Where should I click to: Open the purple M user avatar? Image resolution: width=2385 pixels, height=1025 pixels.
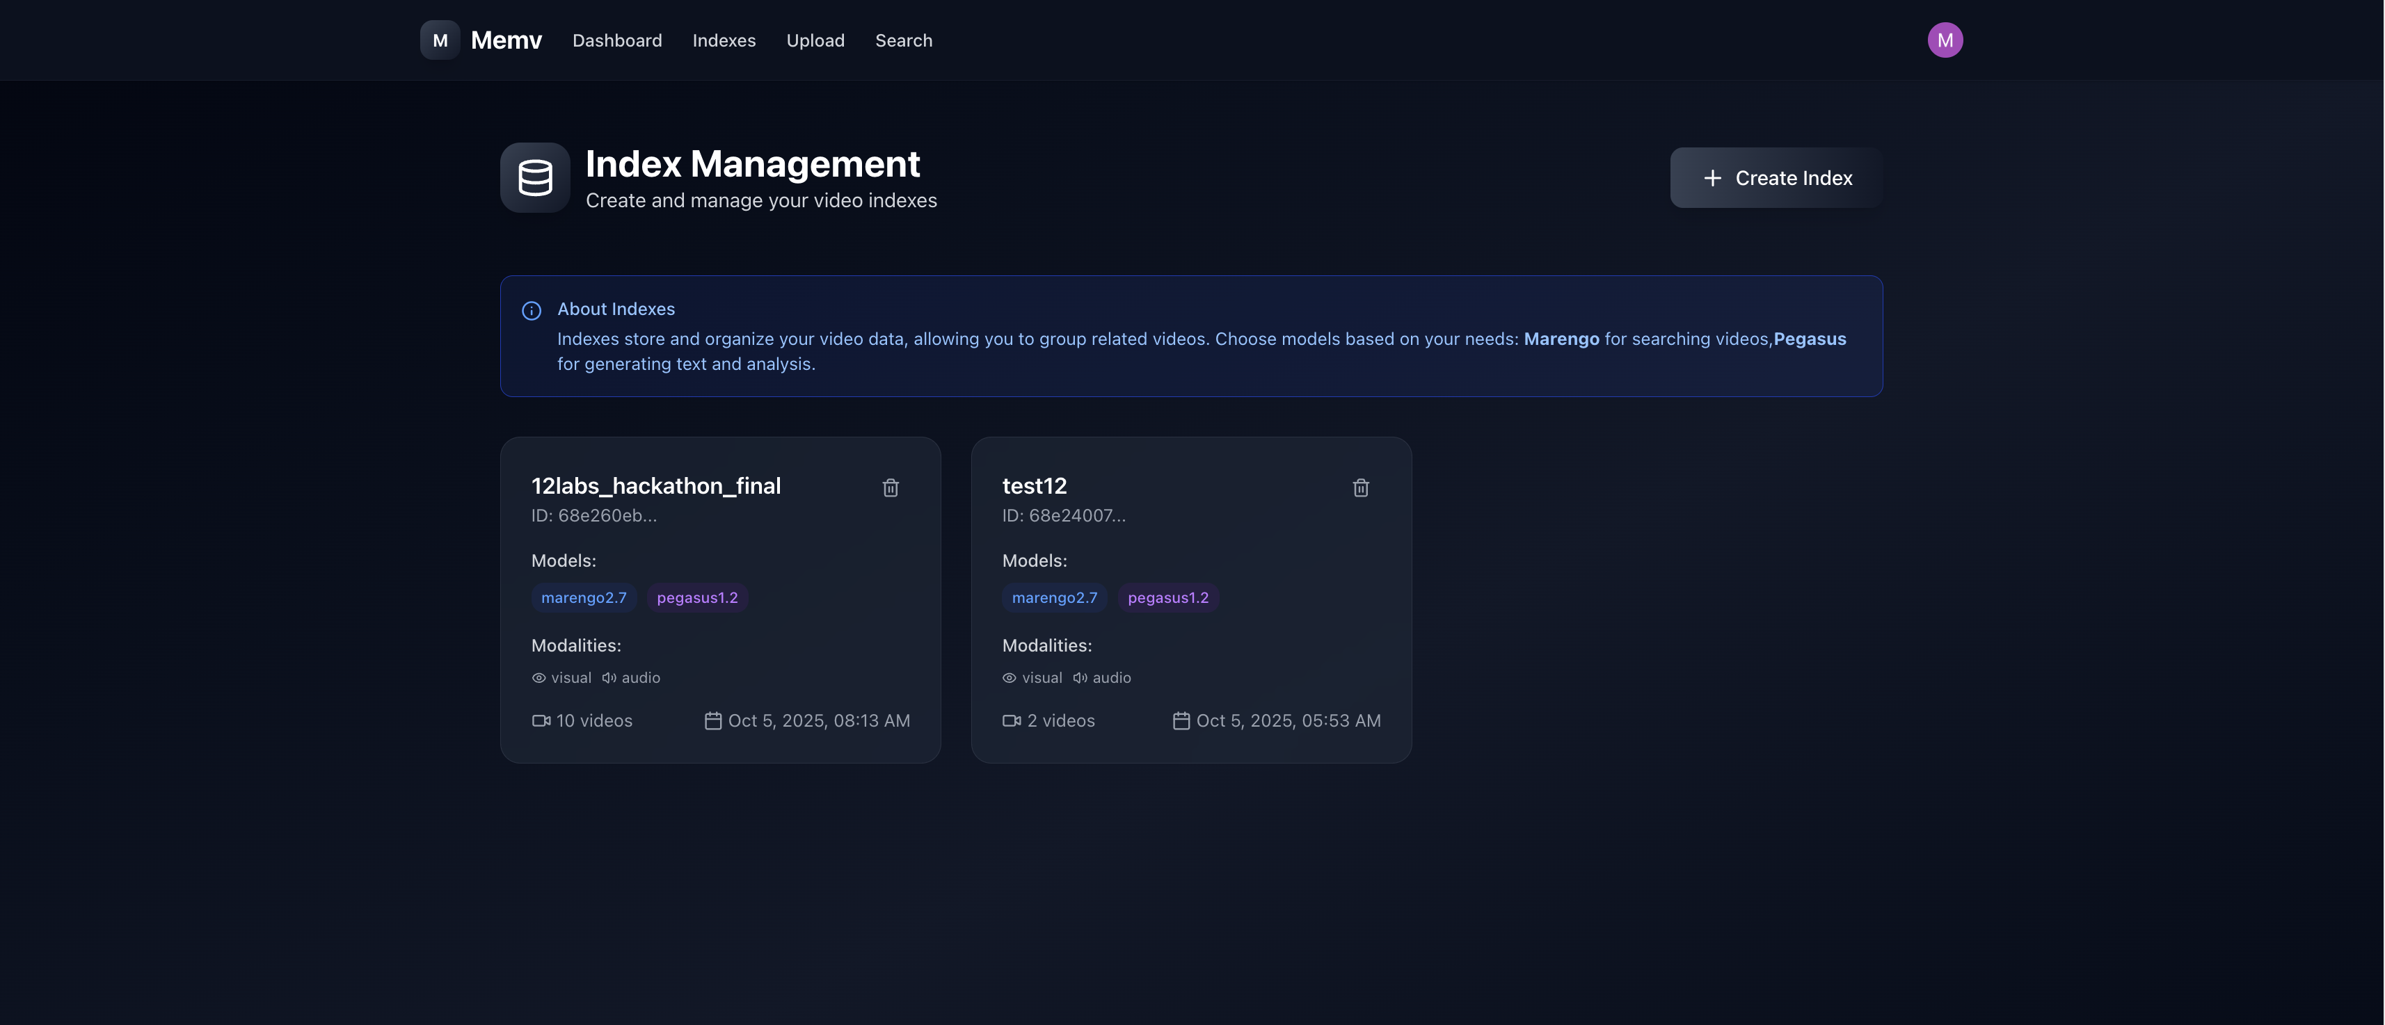coord(1945,40)
